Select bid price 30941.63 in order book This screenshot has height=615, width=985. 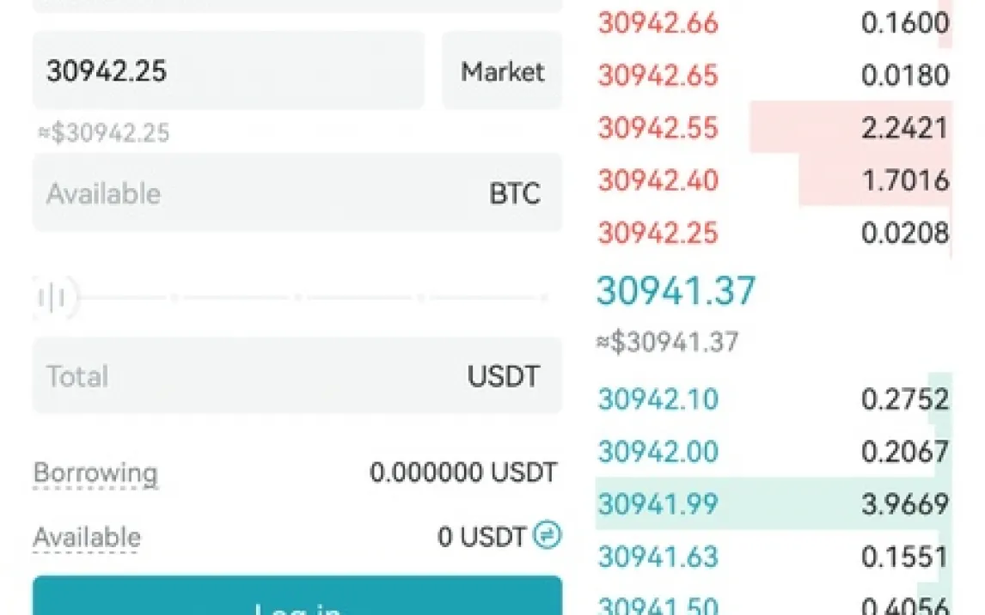click(x=658, y=557)
